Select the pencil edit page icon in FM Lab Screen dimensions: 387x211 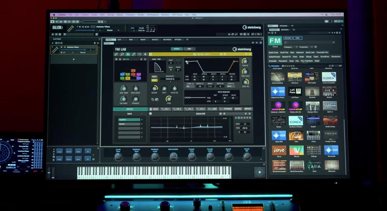(x=116, y=54)
